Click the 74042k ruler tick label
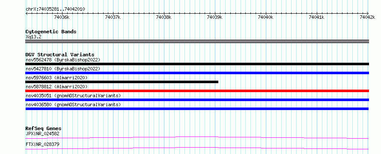This screenshot has width=381, height=154. click(367, 17)
